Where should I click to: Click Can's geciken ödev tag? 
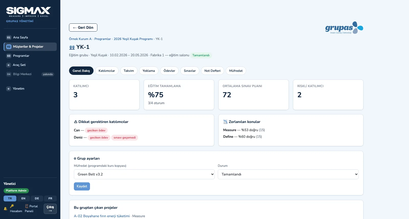[96, 130]
